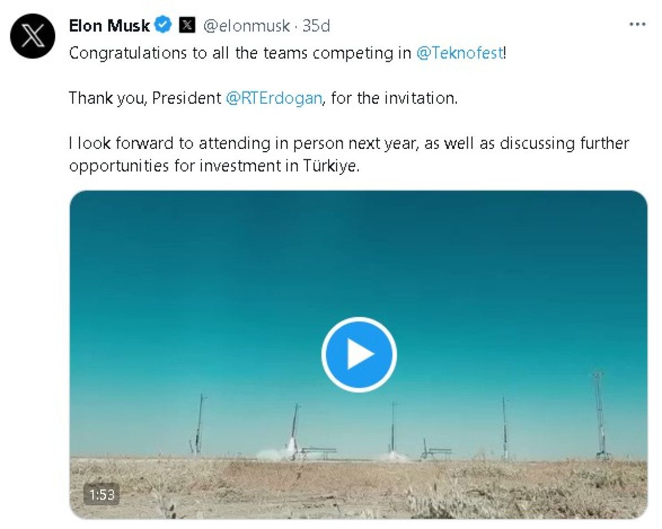Open the @RTErdogan mention
Screen dimensions: 662x529
point(274,98)
